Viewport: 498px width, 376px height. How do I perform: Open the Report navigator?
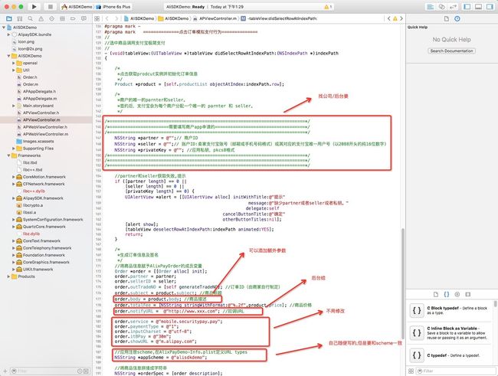84,18
